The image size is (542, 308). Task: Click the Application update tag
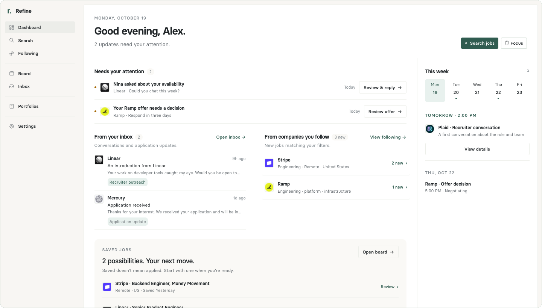[128, 222]
